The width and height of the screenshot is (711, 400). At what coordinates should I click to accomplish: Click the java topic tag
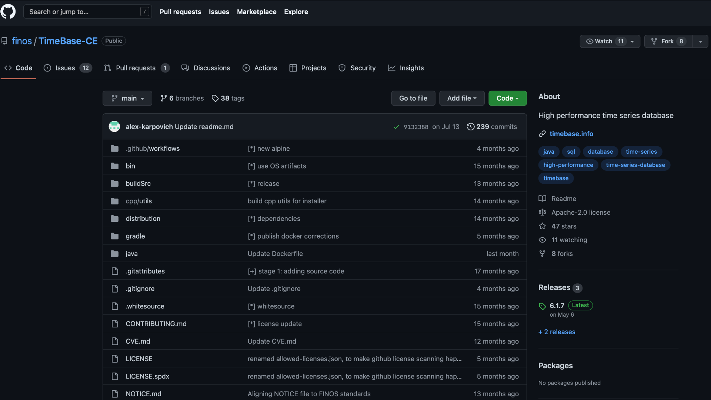(x=549, y=151)
